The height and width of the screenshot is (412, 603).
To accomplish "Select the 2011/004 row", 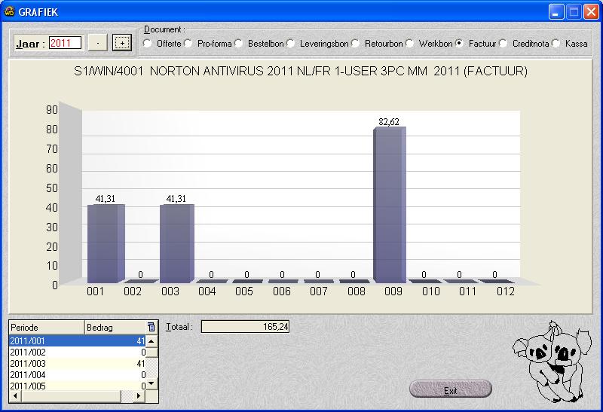I will [78, 375].
